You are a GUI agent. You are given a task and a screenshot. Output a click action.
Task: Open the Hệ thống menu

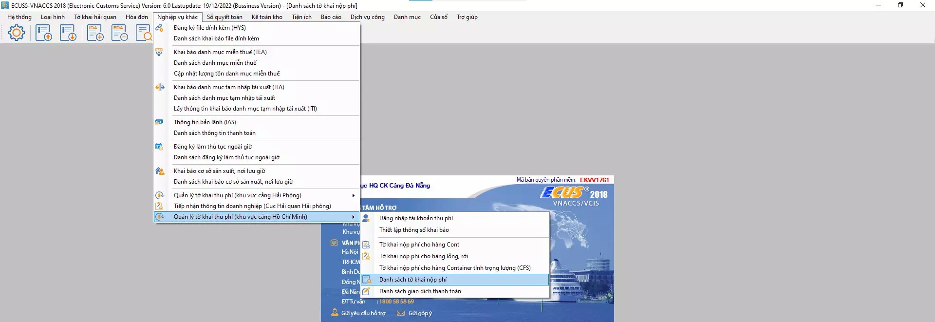[x=19, y=17]
